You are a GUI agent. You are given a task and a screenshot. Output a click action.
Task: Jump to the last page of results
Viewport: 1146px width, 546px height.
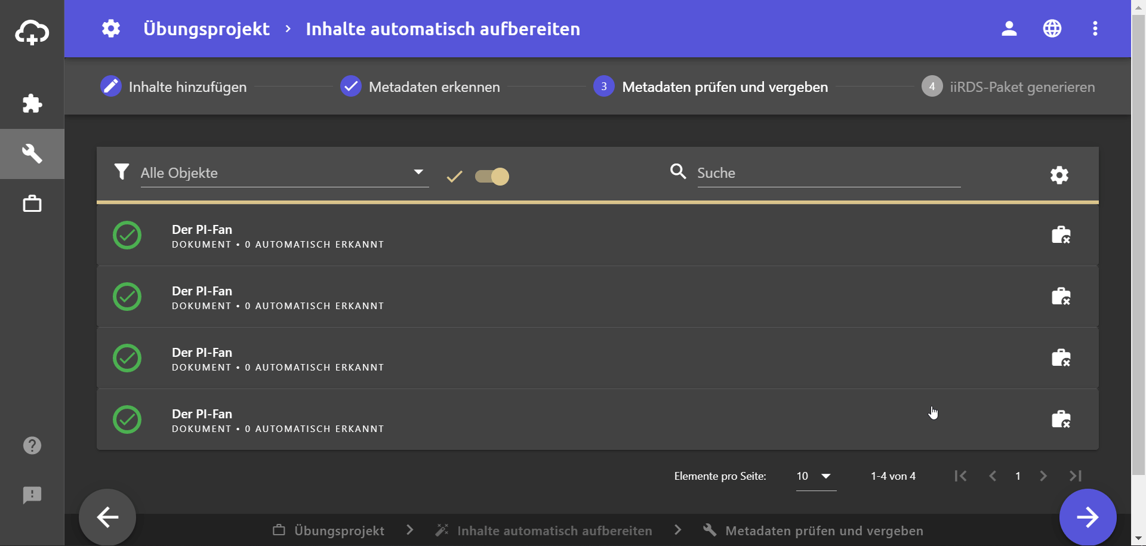pyautogui.click(x=1076, y=476)
